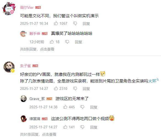Dislike Grave_冢's reply
Screen dimensions: 161x138
(82, 107)
